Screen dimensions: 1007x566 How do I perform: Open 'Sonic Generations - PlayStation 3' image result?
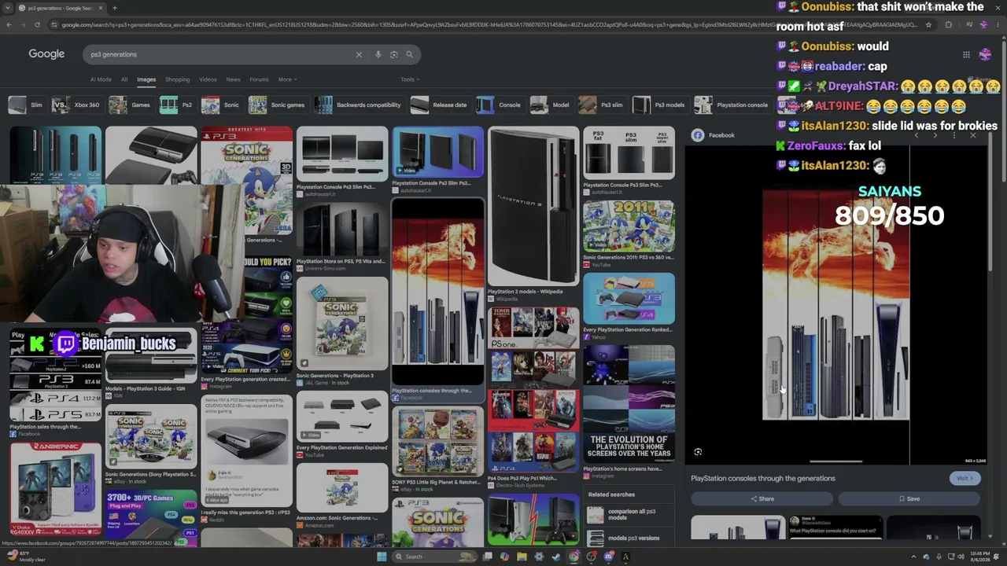[x=341, y=331]
